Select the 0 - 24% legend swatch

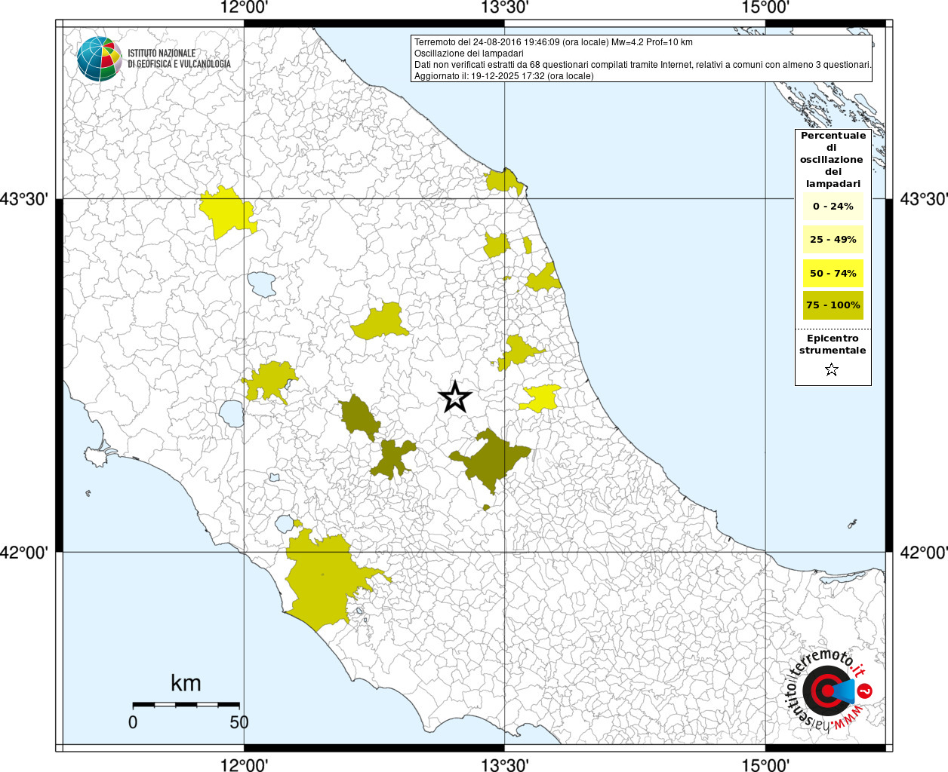[833, 206]
